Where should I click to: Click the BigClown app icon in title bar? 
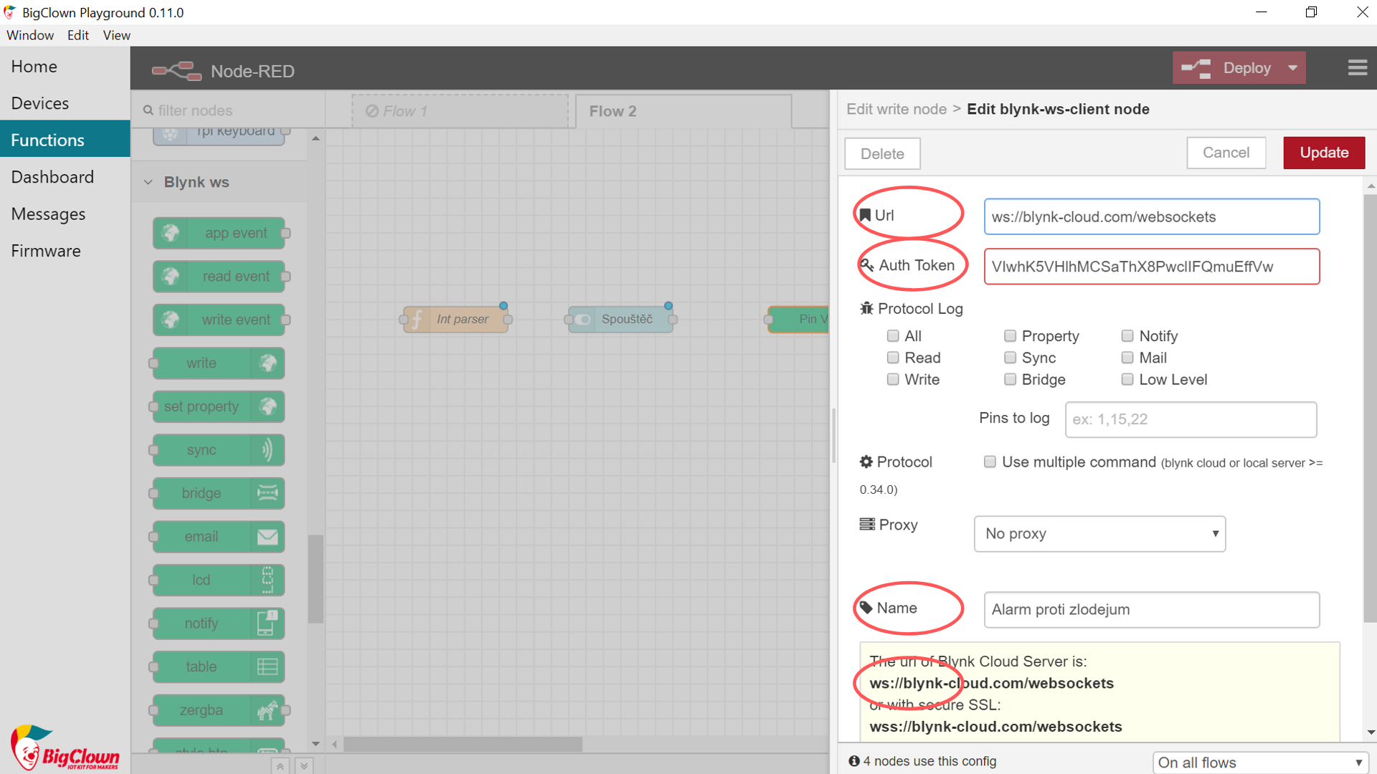click(x=9, y=12)
